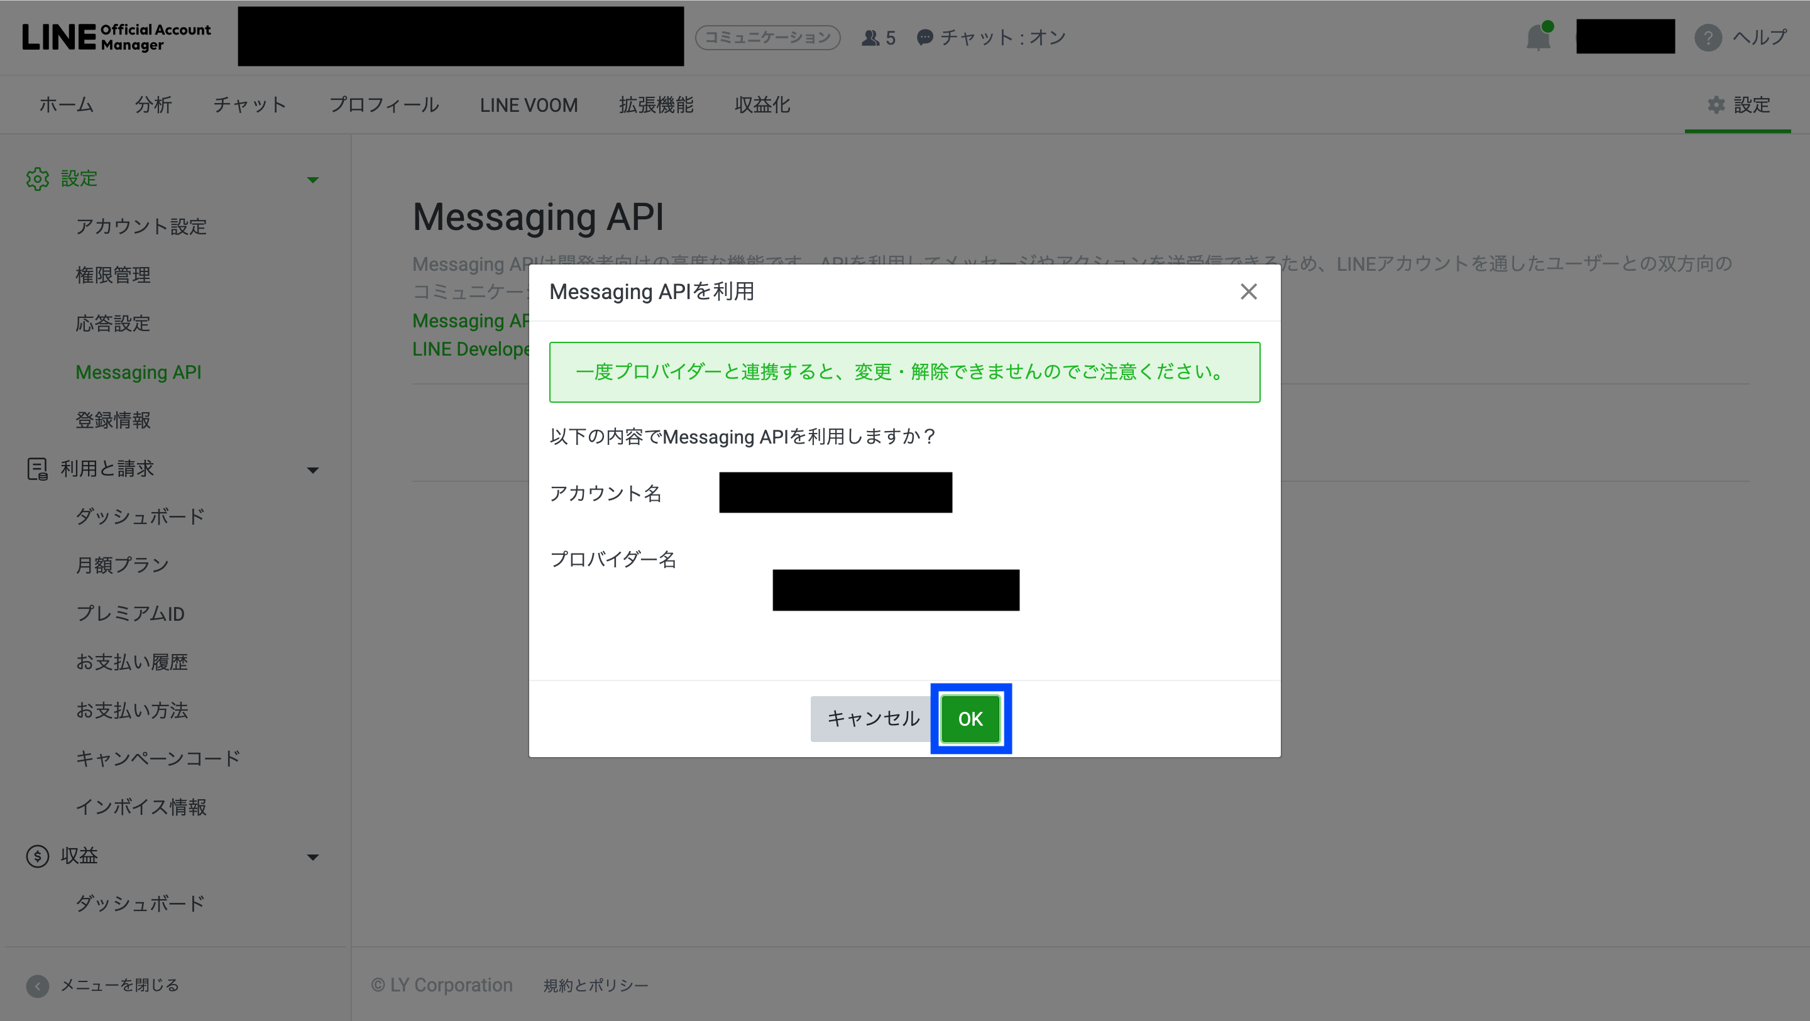
Task: Select 月額プラン in the sidebar
Action: tap(123, 565)
